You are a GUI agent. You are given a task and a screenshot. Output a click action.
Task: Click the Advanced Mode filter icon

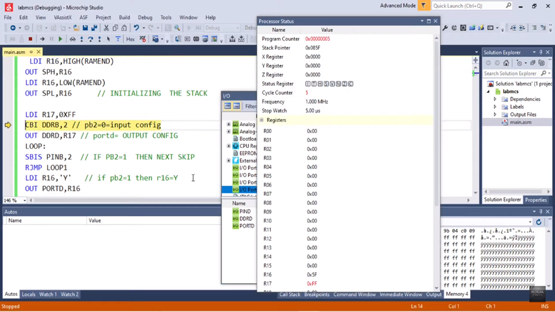(x=424, y=6)
